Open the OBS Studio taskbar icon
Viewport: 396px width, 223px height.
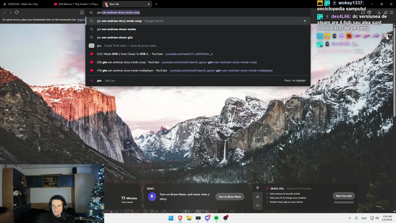[x=226, y=218]
